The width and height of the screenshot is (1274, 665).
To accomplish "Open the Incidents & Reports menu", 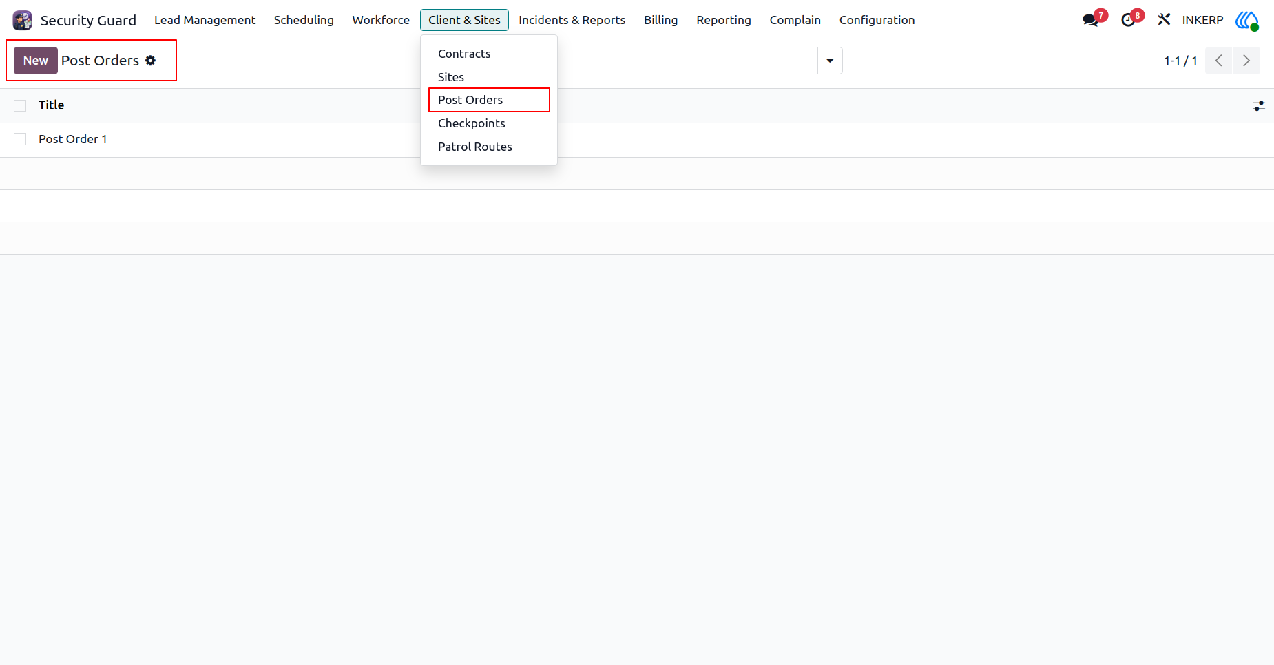I will click(572, 20).
